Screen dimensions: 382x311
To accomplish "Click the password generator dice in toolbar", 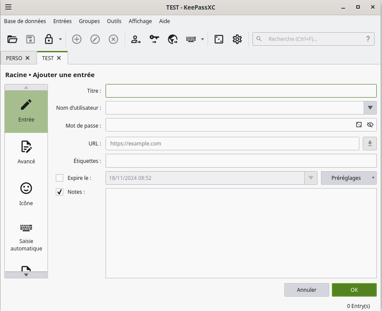I will pos(219,39).
